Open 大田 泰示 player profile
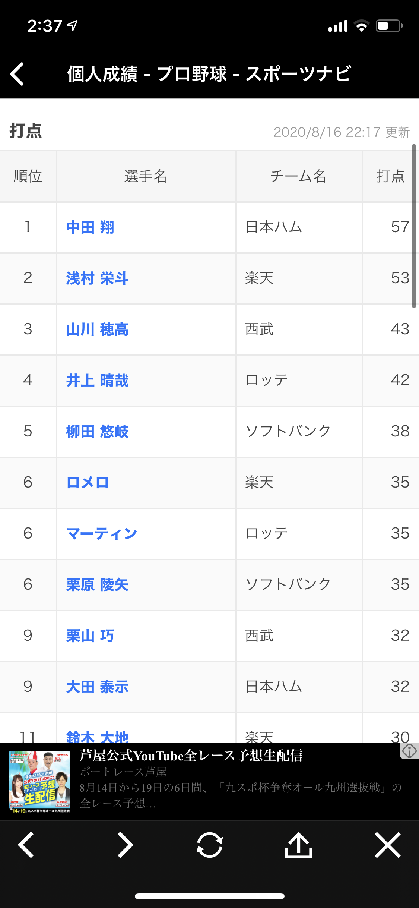The image size is (419, 908). tap(97, 687)
